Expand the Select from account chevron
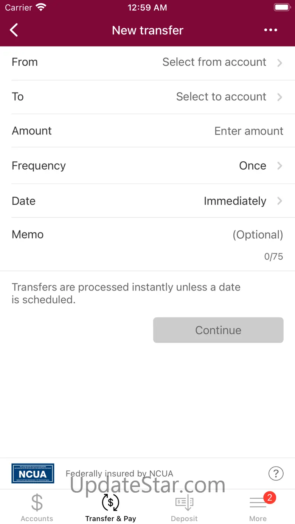 (279, 63)
